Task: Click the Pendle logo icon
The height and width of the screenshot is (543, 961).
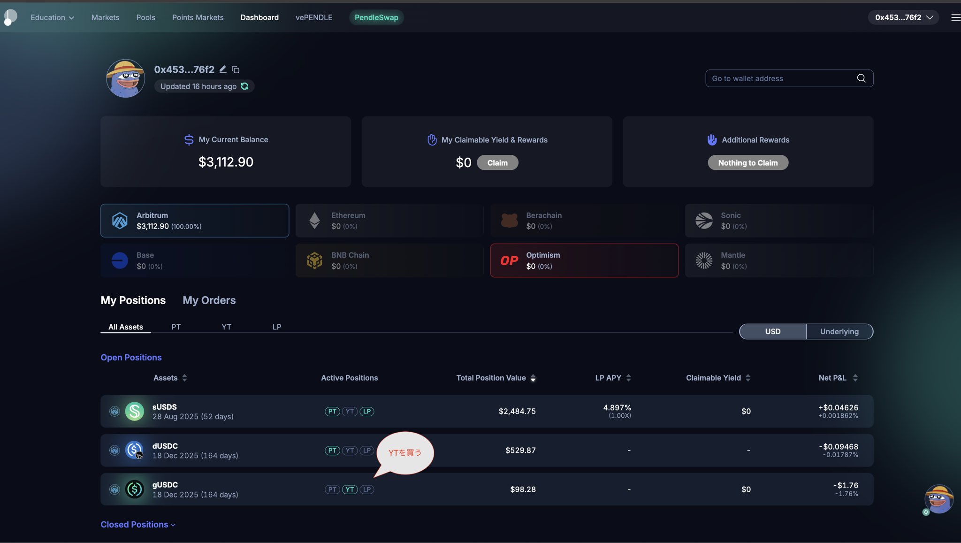Action: 10,17
